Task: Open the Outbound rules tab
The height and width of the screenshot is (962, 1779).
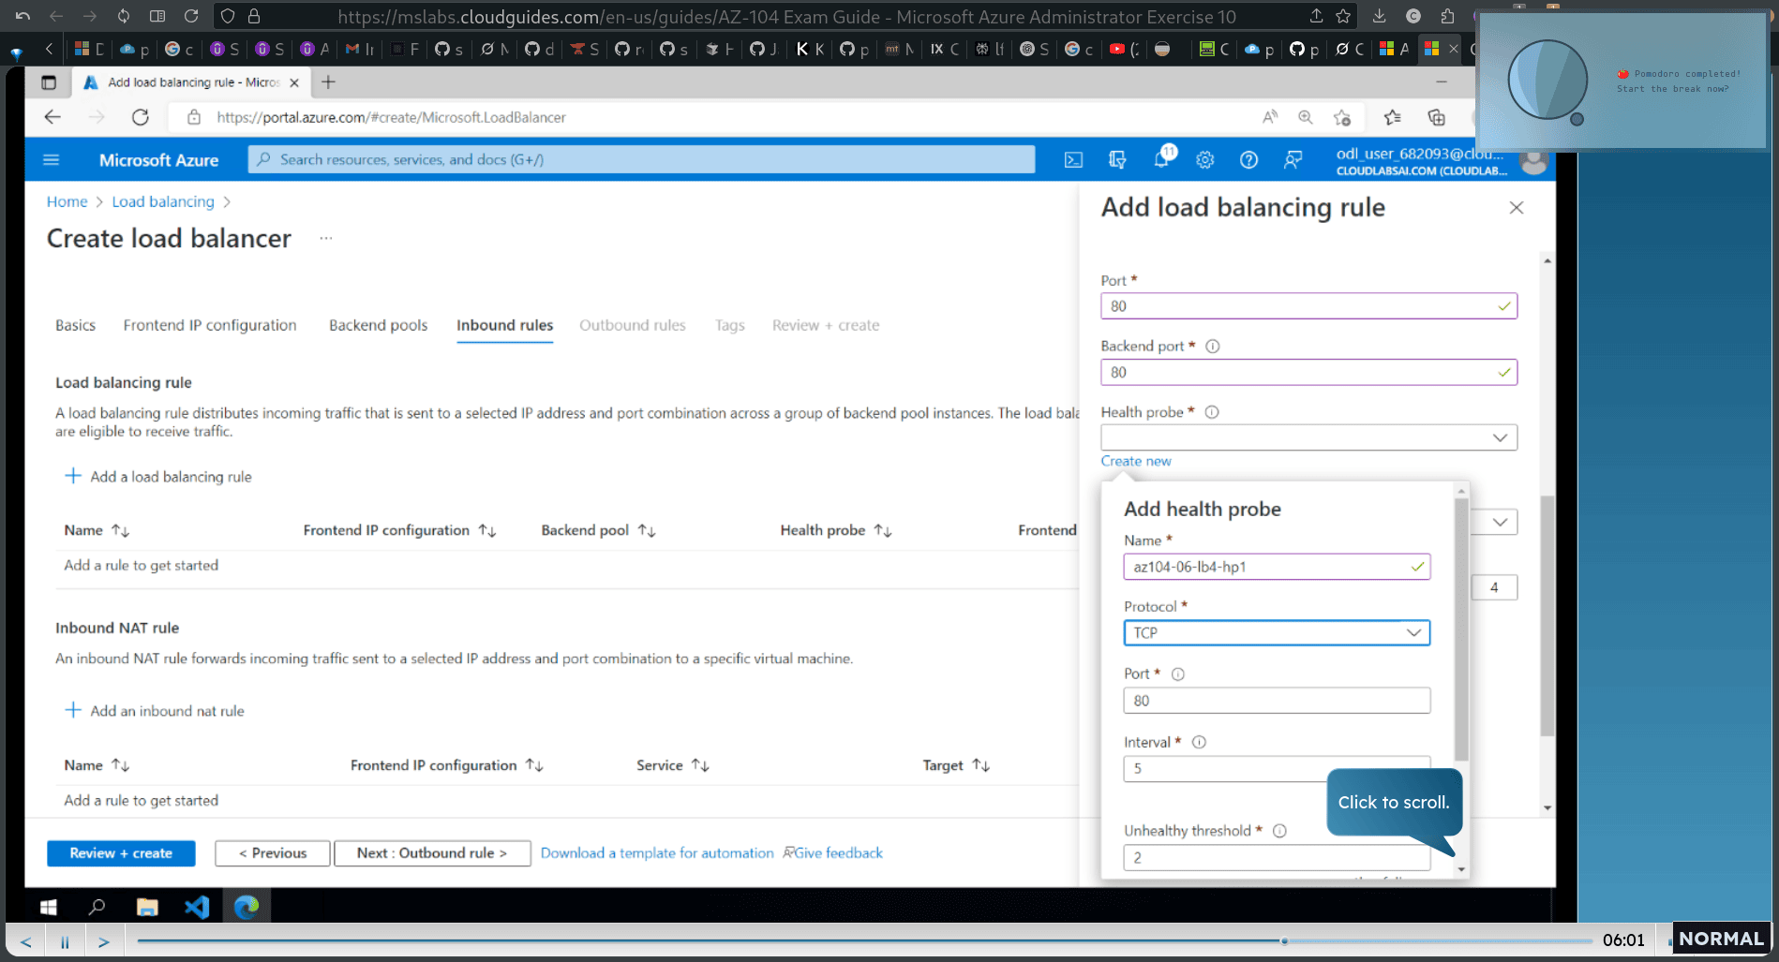Action: 633,325
